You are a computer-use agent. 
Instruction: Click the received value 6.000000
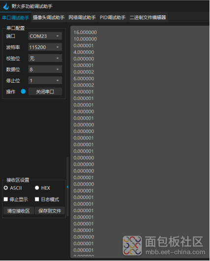[84, 79]
